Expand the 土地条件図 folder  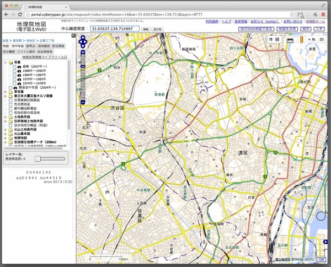pos(4,116)
